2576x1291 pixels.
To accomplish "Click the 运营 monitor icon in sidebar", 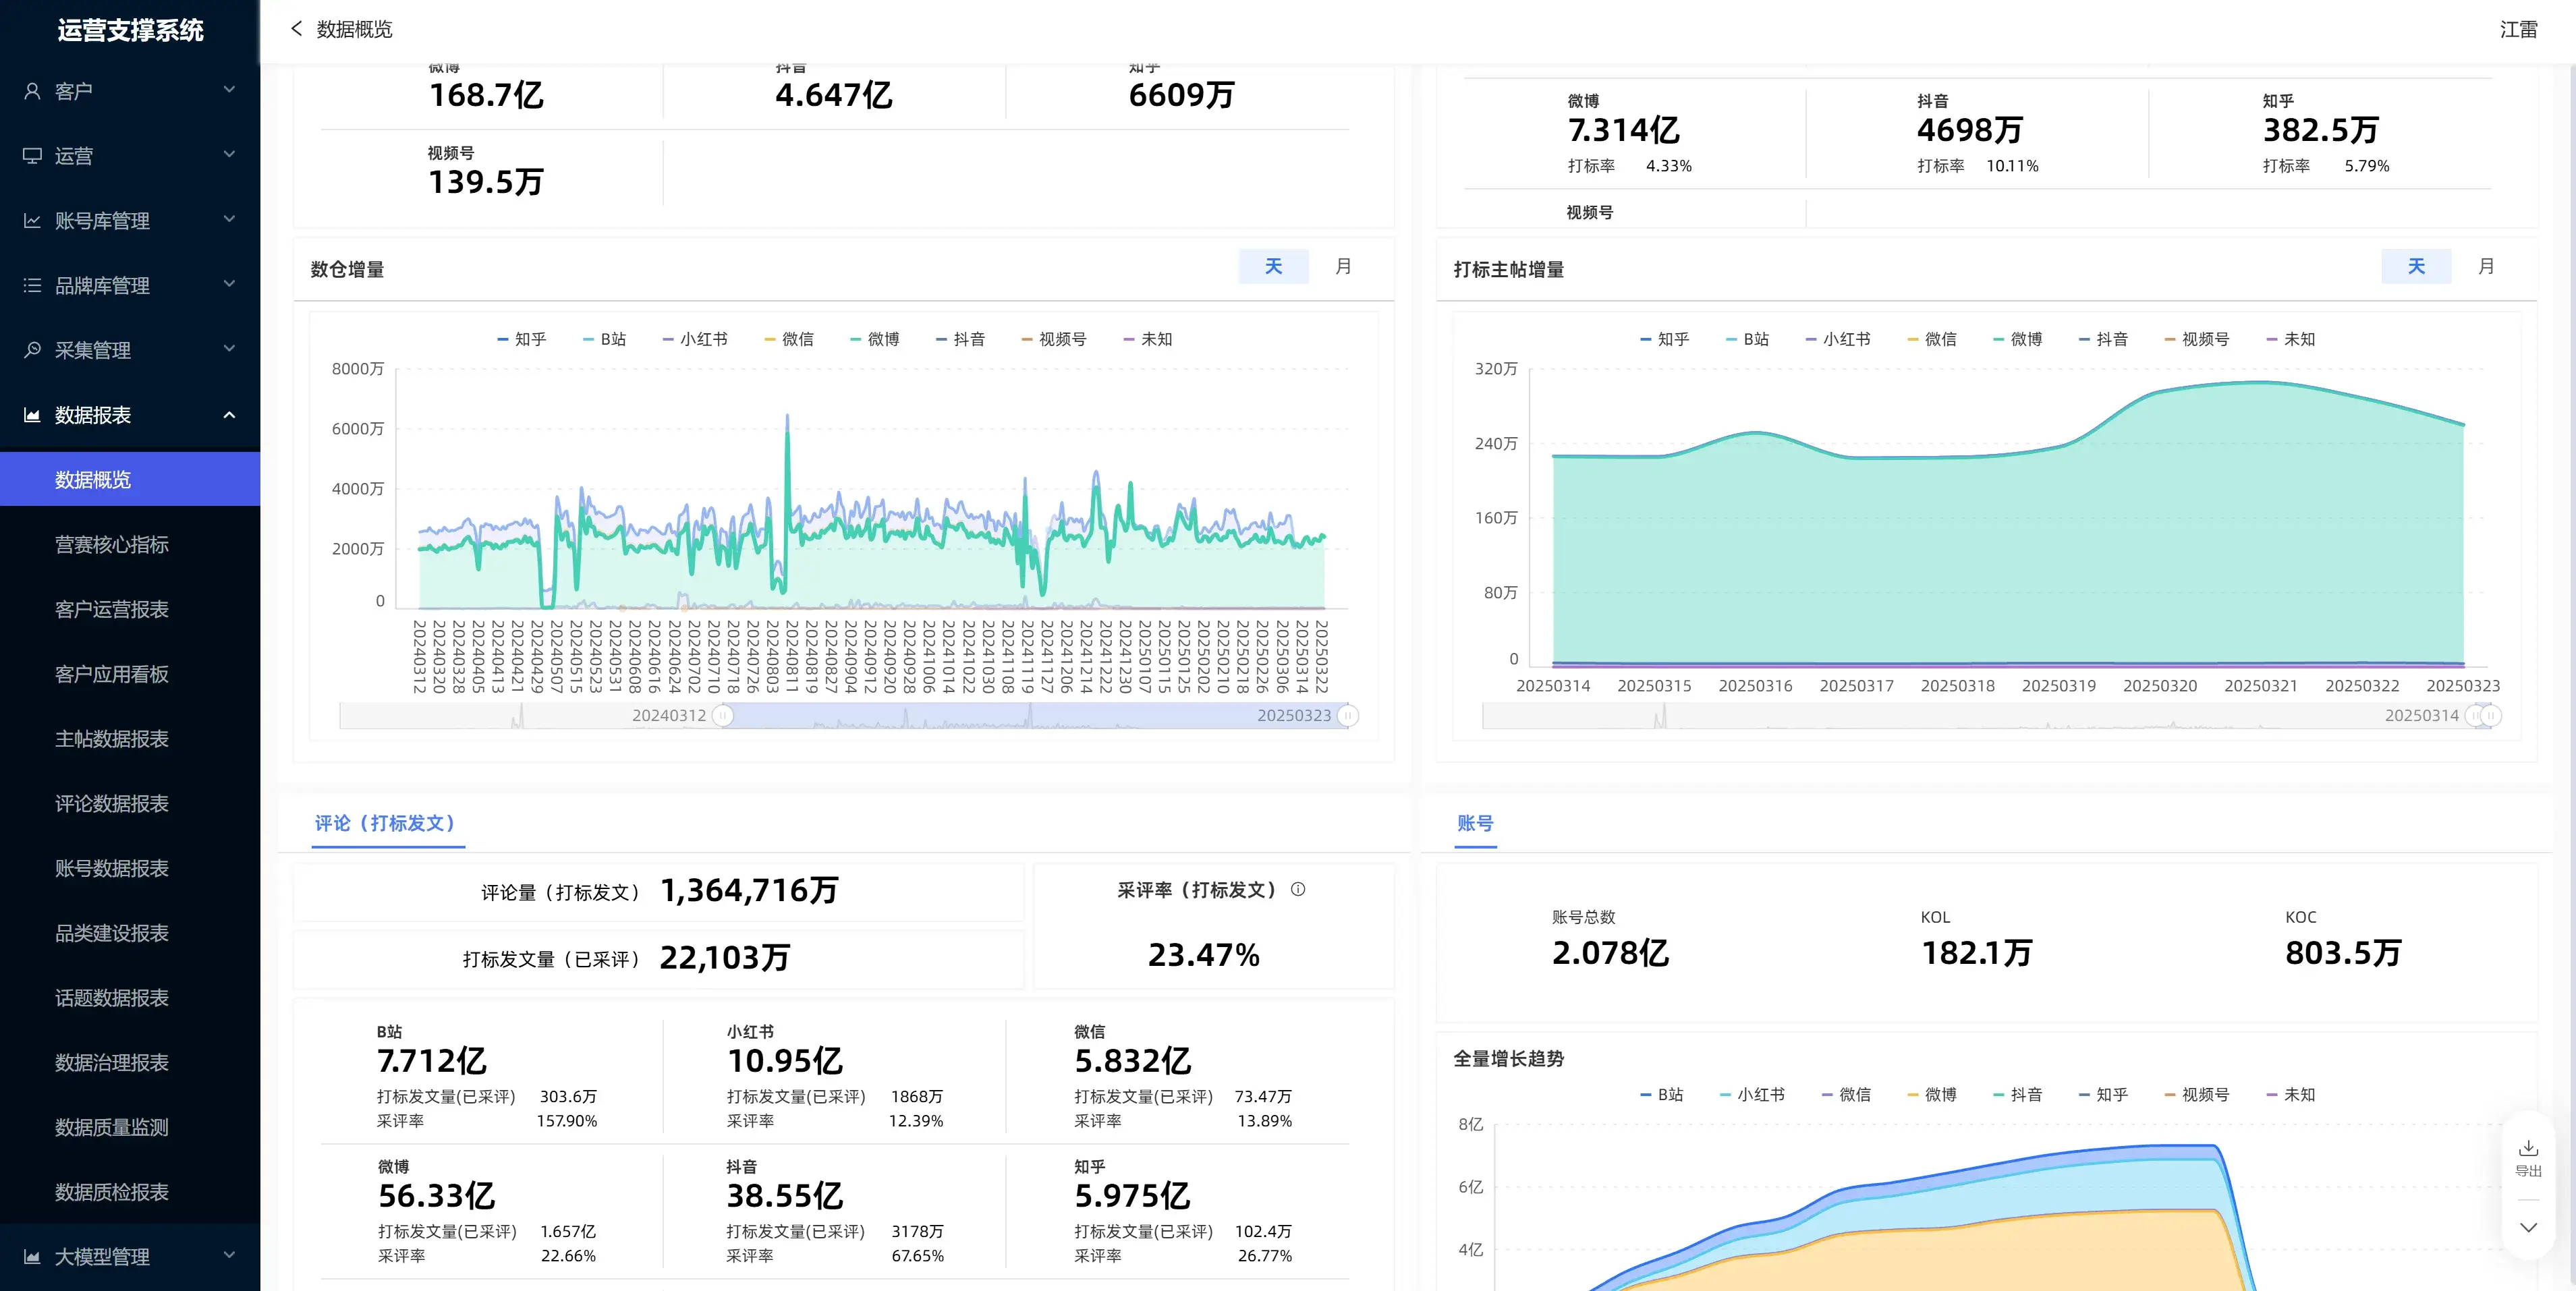I will coord(32,156).
